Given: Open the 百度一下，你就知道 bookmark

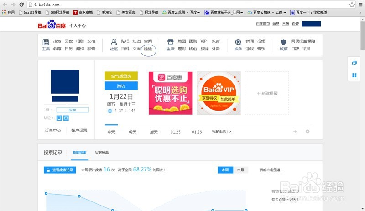Looking at the screenshot, I should pos(308,12).
